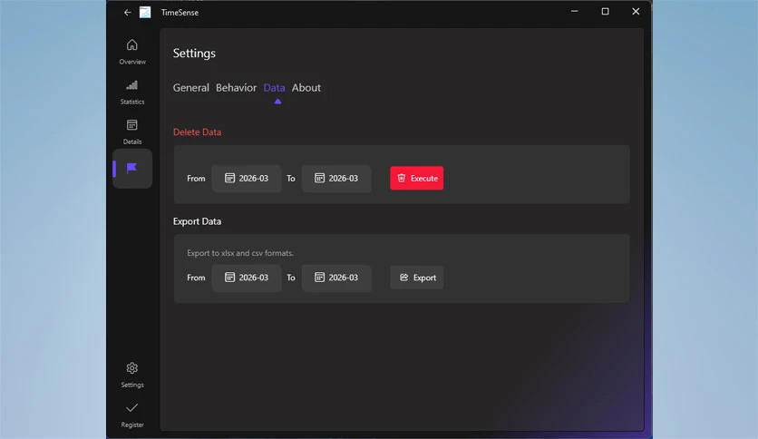The height and width of the screenshot is (439, 758).
Task: Maximize the TimeSense window
Action: pos(606,12)
